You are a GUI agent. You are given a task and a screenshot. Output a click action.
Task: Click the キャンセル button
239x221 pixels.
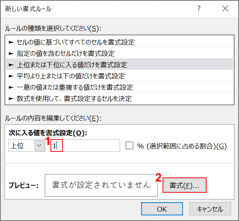coord(210,209)
